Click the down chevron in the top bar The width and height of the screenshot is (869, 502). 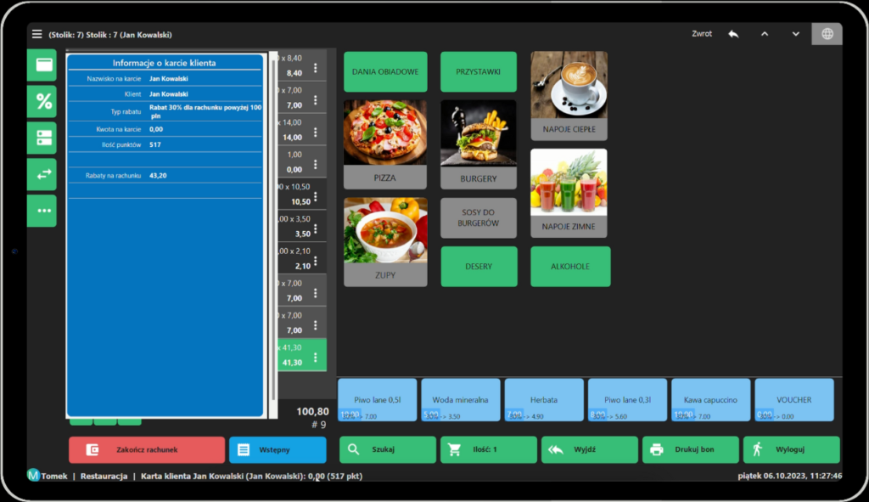pyautogui.click(x=794, y=33)
